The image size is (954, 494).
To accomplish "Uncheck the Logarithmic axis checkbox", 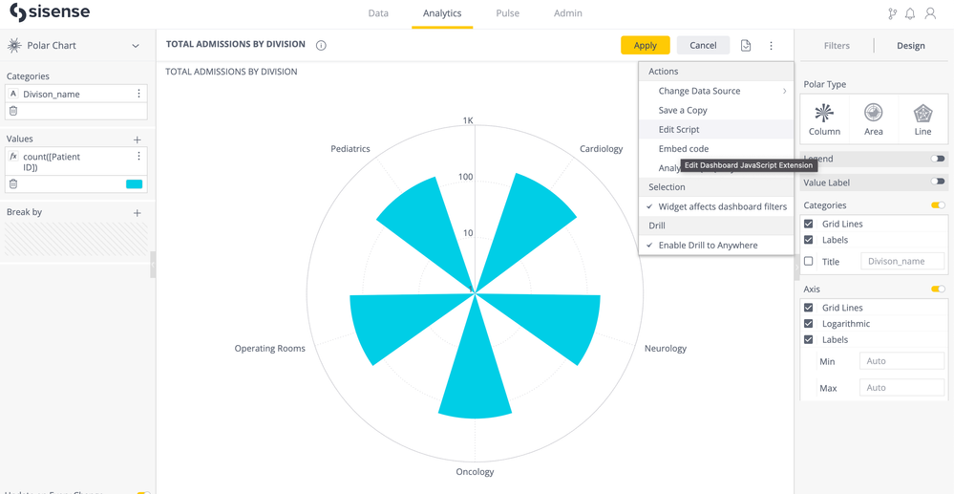I will [x=809, y=324].
